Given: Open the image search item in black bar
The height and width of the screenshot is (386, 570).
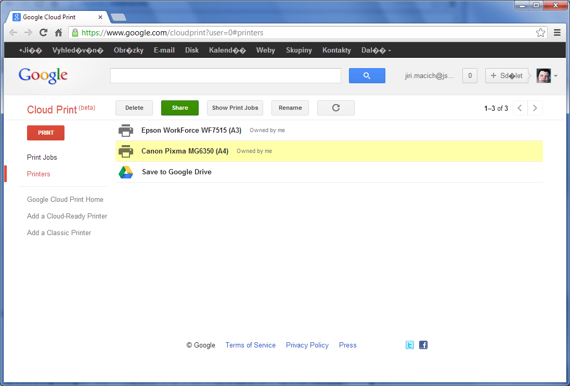Looking at the screenshot, I should (128, 50).
